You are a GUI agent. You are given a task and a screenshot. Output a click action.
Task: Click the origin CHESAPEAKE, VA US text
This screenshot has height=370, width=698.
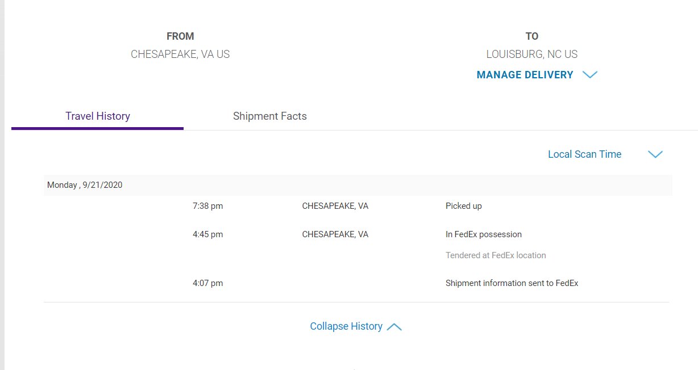click(x=180, y=54)
